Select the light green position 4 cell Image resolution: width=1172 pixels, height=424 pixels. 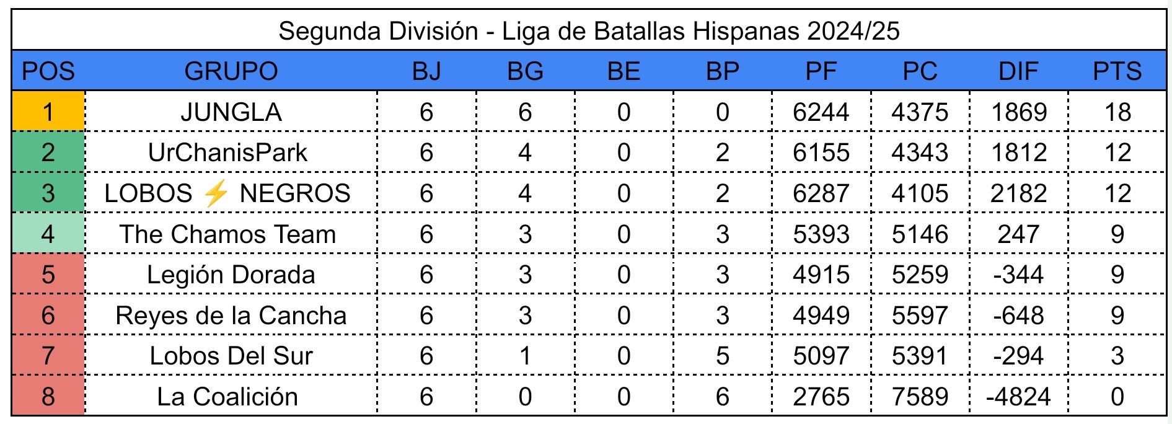coord(48,234)
